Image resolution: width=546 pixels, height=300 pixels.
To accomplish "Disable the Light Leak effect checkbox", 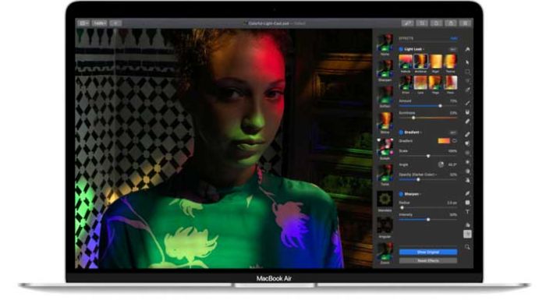I will pyautogui.click(x=401, y=49).
